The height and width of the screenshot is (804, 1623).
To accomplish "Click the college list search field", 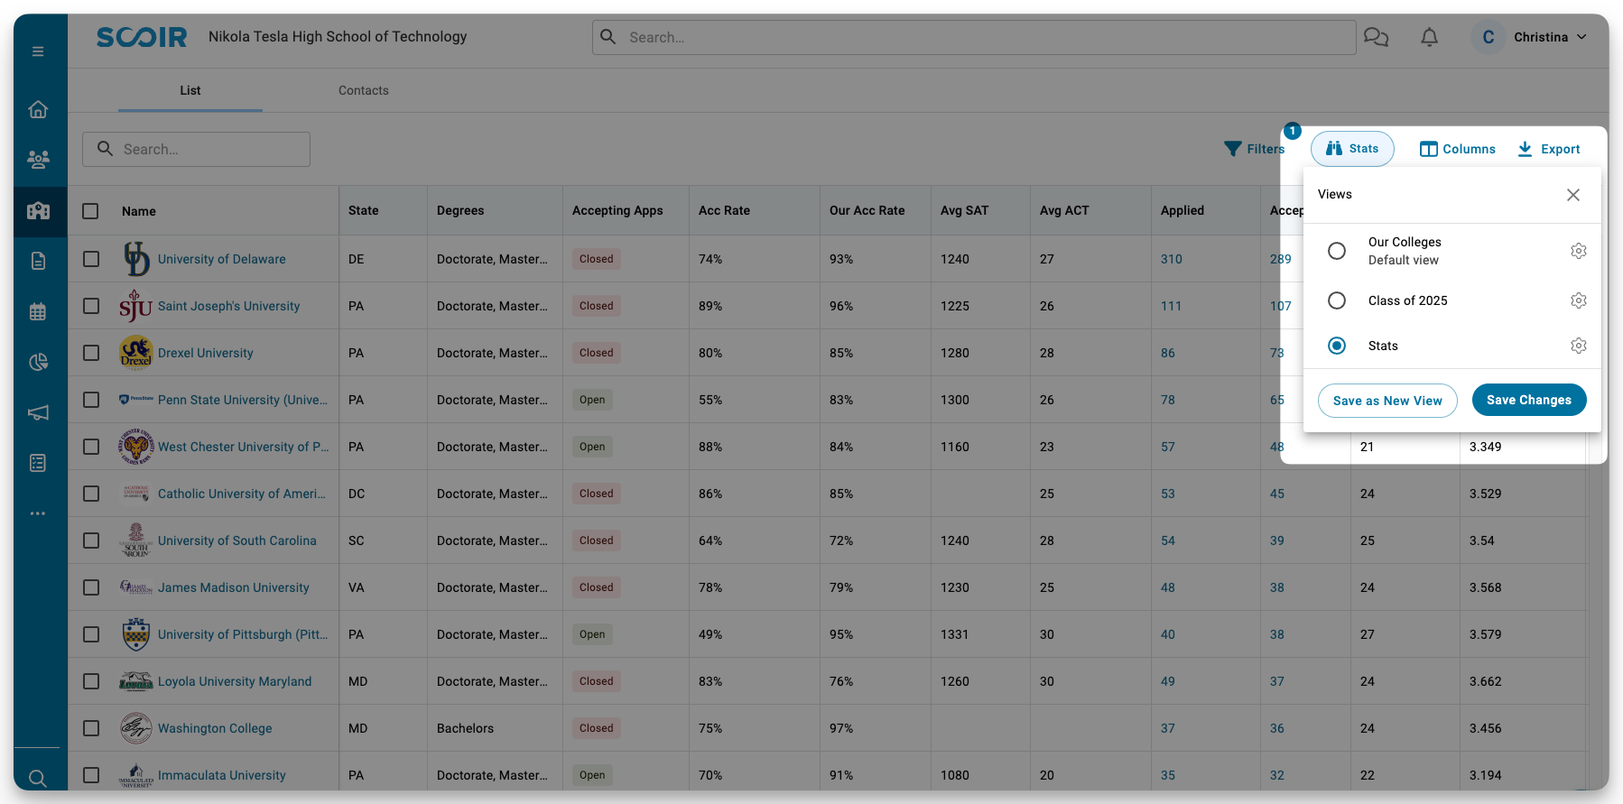I will click(196, 149).
